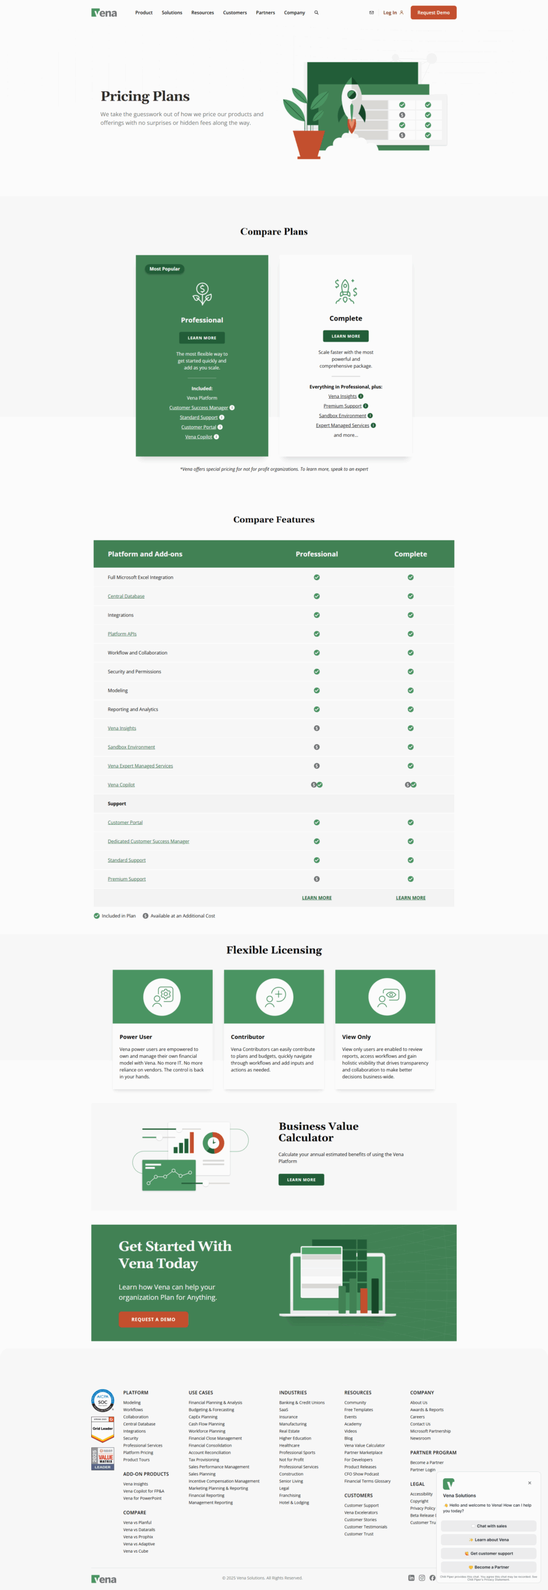
Task: Open the Platform Pricing footer link
Action: pos(138,1452)
